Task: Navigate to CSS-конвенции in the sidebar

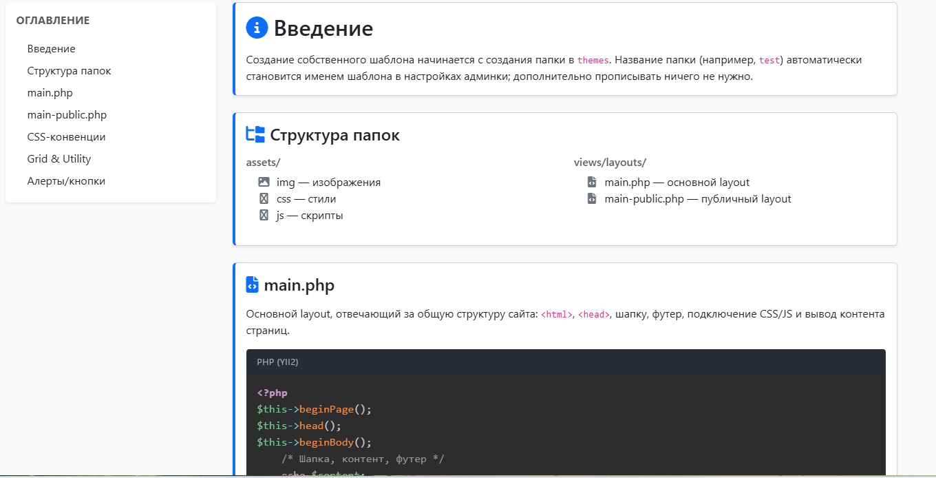Action: [66, 137]
